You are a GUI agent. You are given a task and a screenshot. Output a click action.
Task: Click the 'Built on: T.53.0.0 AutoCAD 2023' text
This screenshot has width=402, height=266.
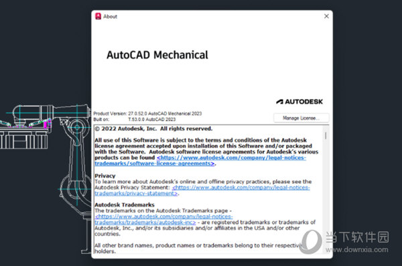pyautogui.click(x=135, y=120)
